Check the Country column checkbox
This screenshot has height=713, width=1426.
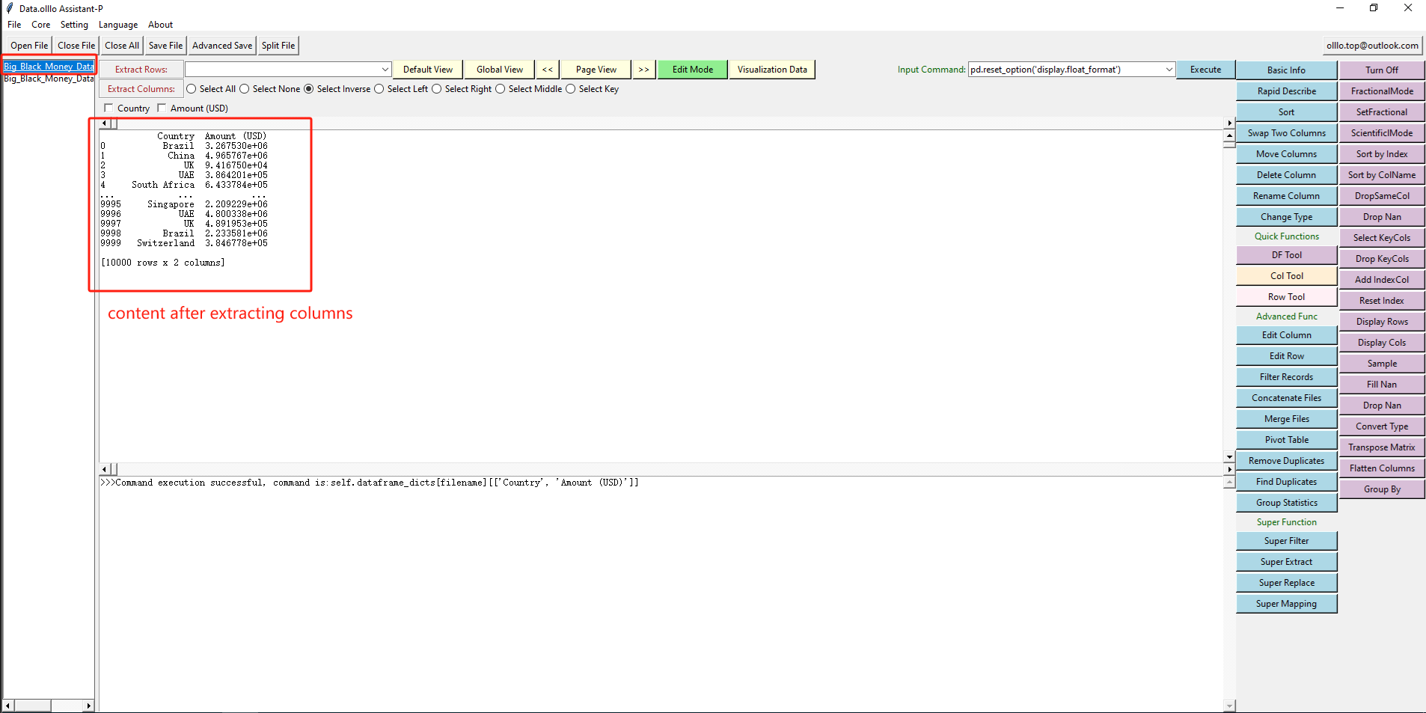click(108, 108)
